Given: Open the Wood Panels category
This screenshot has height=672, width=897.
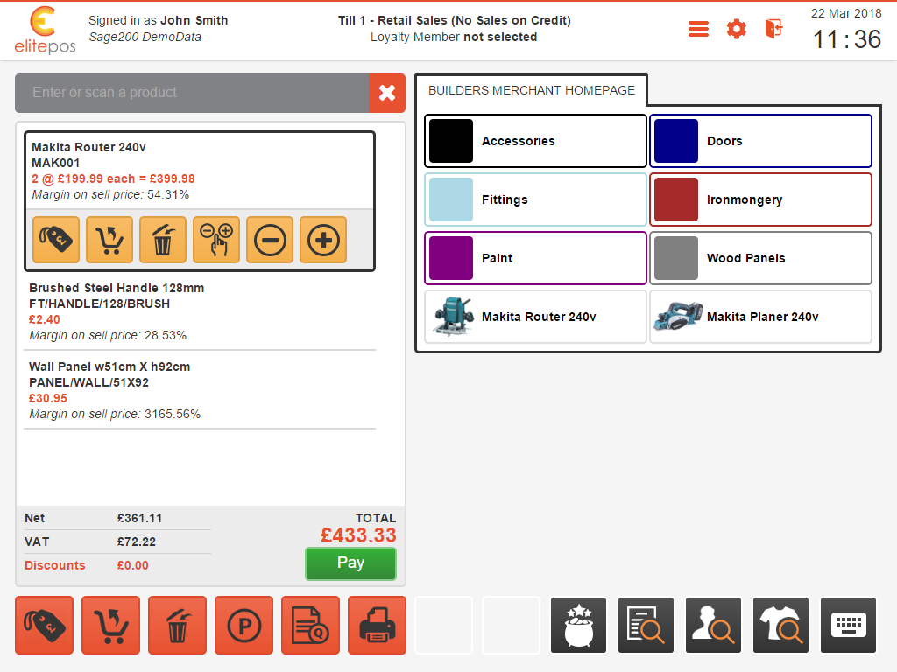Looking at the screenshot, I should pyautogui.click(x=761, y=258).
